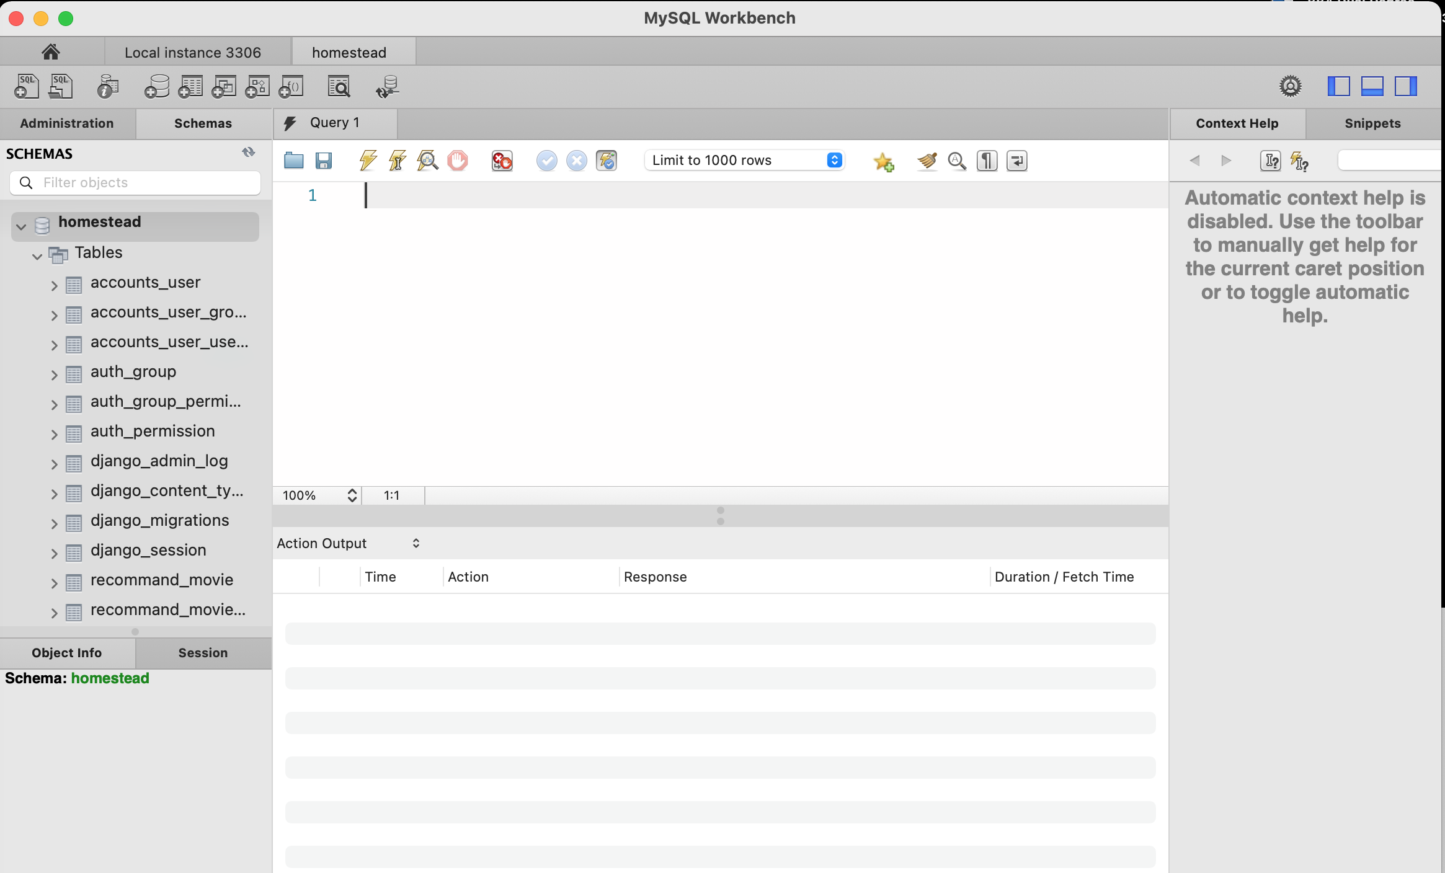Toggle the right sidebar panel visibility
This screenshot has width=1445, height=873.
pyautogui.click(x=1405, y=86)
